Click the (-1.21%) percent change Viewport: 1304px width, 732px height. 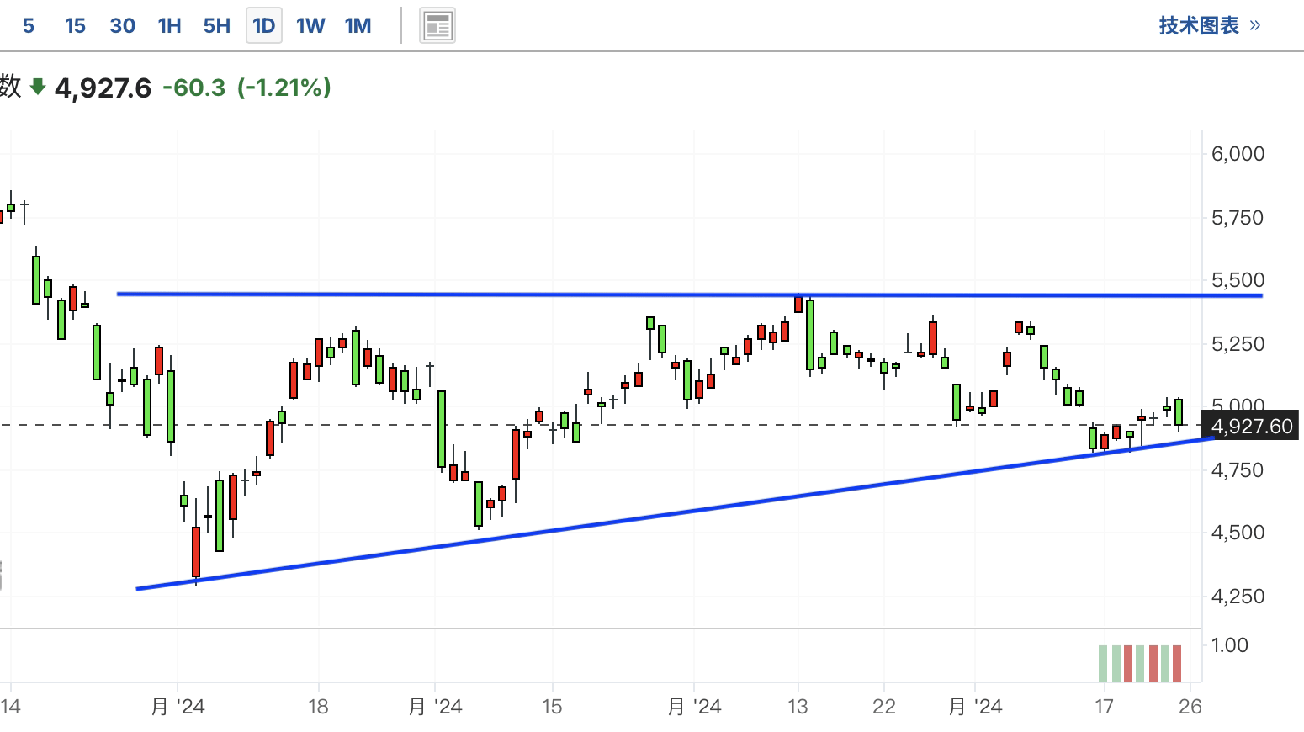point(284,88)
